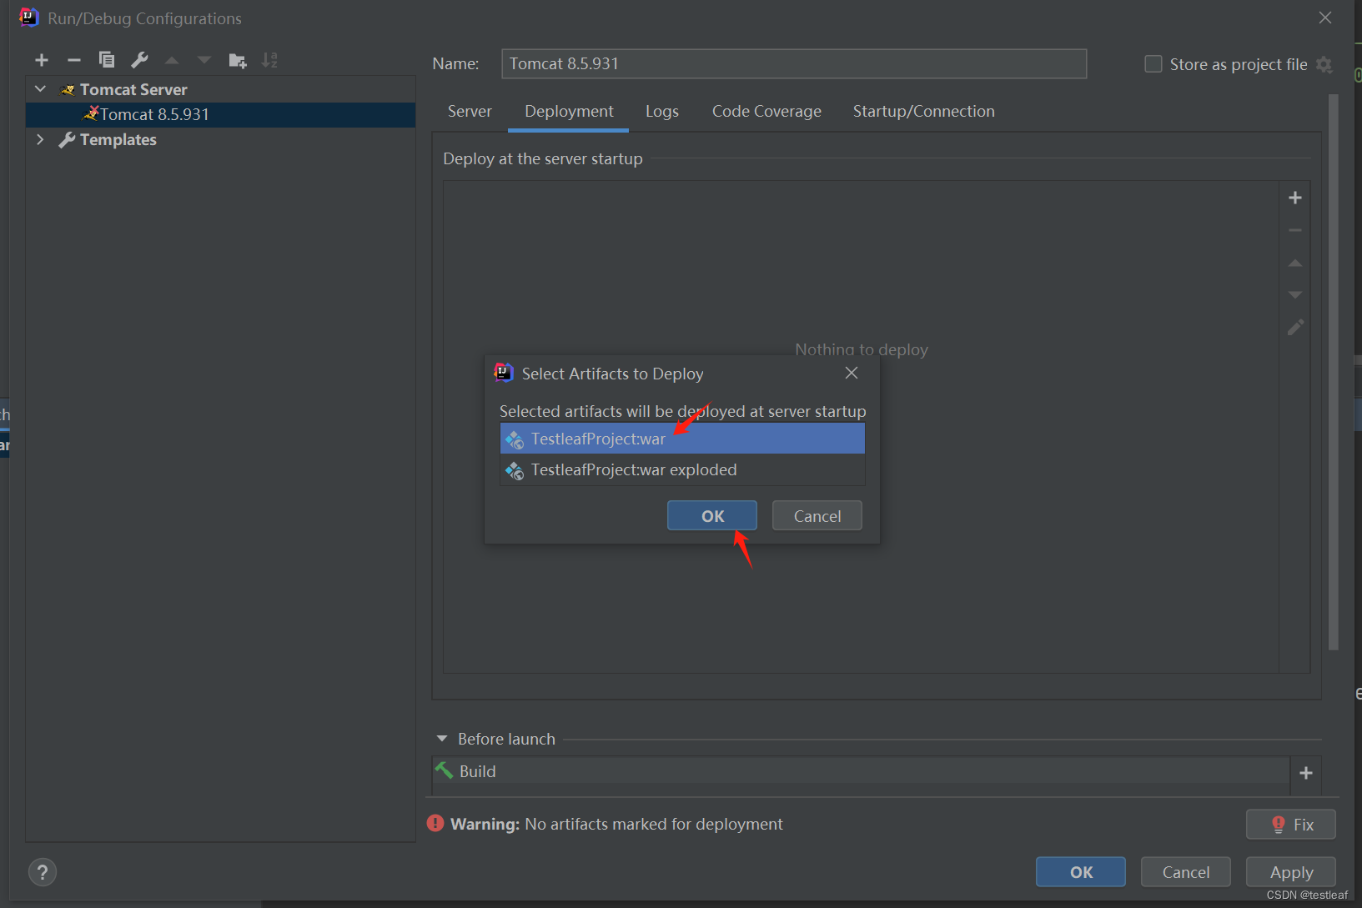
Task: Remove artifact from deploy list
Action: point(1295,230)
